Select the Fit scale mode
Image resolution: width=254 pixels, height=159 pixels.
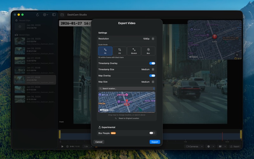pyautogui.click(x=105, y=51)
